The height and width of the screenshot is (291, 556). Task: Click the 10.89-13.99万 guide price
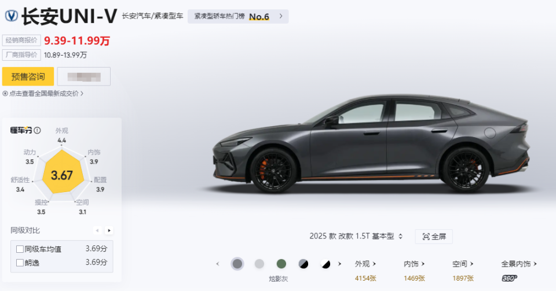coord(65,55)
